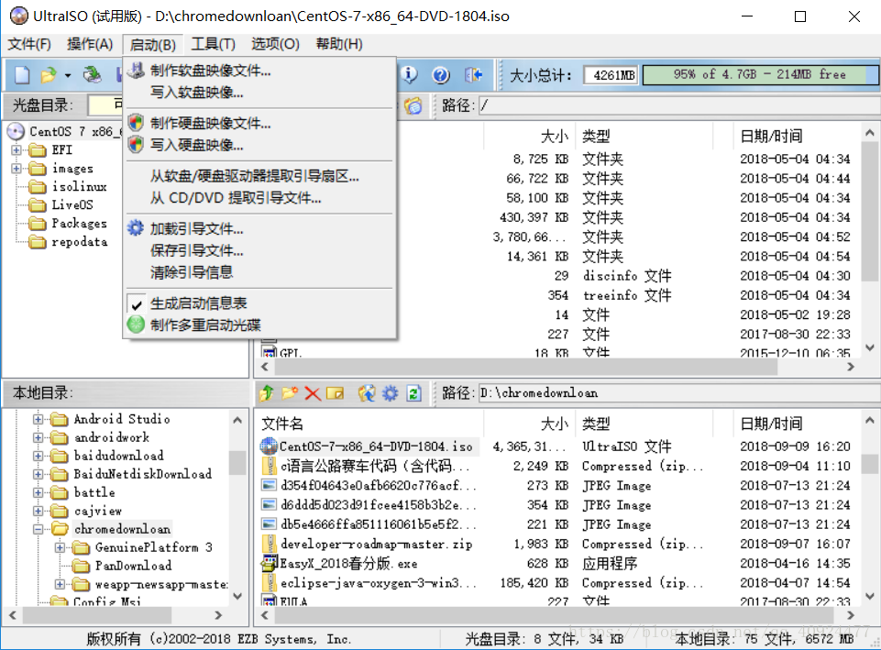
Task: Collapse the chromedownloan folder node
Action: coord(38,529)
